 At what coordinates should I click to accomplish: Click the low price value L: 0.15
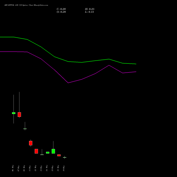click(90, 12)
